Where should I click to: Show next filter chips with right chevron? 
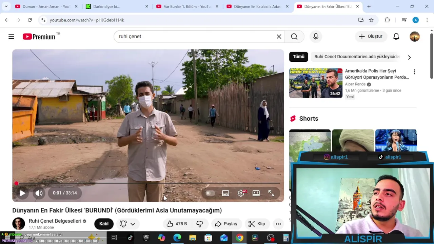click(409, 57)
